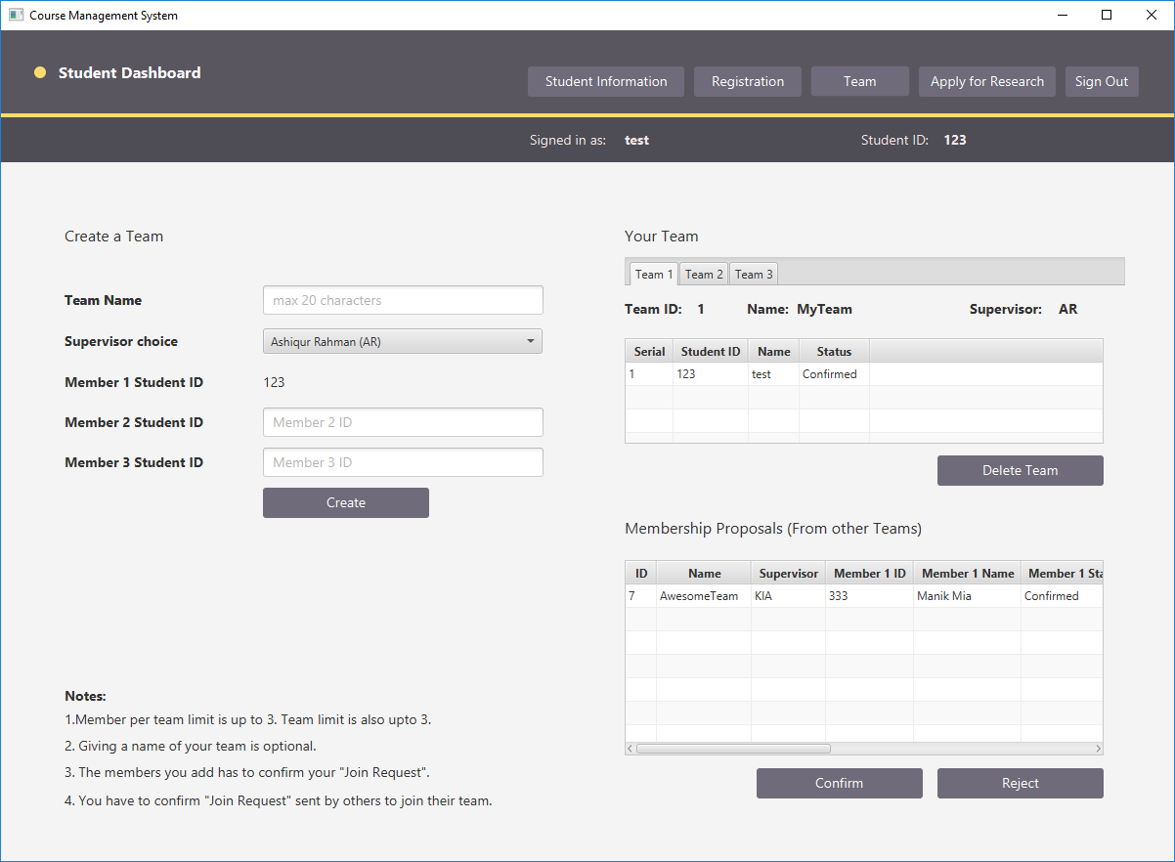
Task: Click the Member 2 ID field
Action: 403,422
